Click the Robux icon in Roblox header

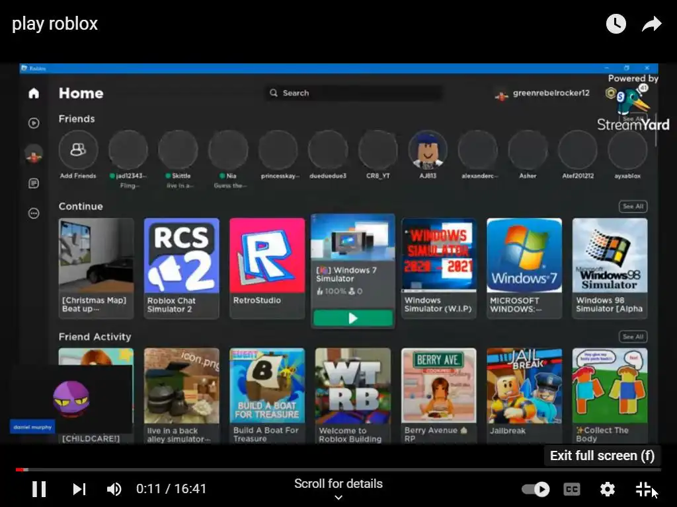point(610,93)
